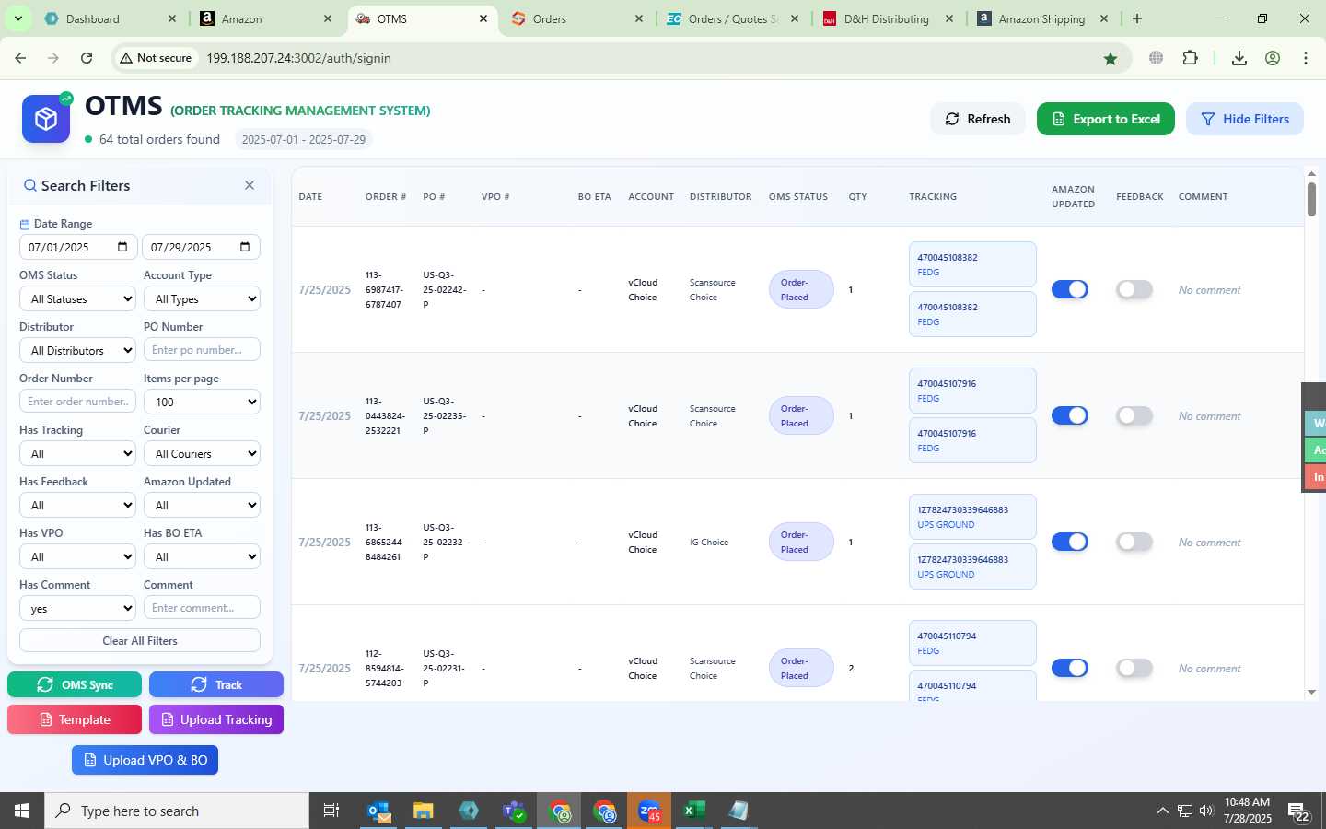Click the PO Number input field
1326x829 pixels.
click(202, 350)
